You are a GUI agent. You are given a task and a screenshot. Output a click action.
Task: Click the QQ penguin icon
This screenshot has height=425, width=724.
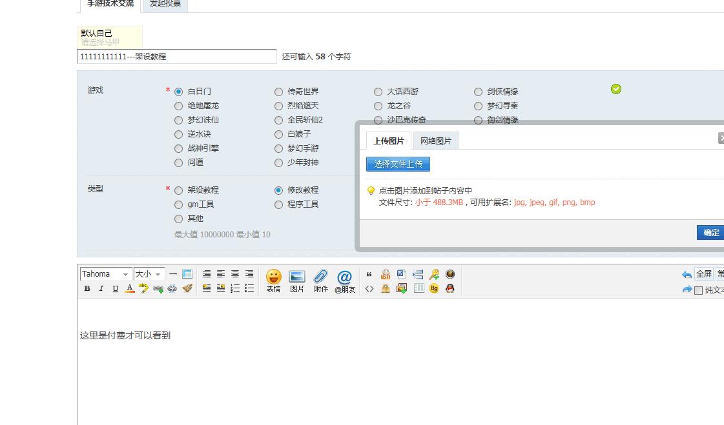(x=450, y=288)
